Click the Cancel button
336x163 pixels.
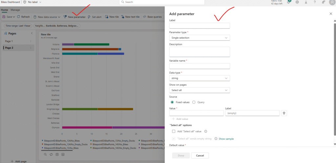[x=200, y=155]
